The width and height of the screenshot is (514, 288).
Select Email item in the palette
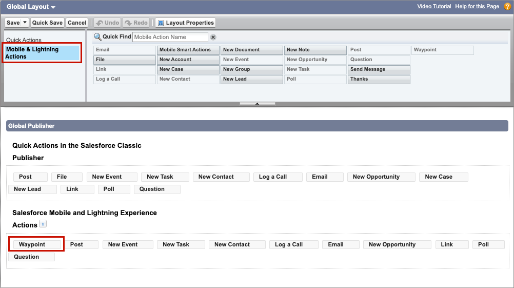pyautogui.click(x=124, y=50)
